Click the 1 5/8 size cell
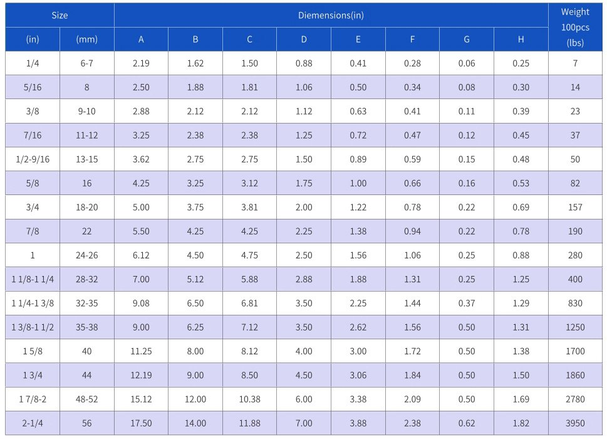 (x=33, y=351)
